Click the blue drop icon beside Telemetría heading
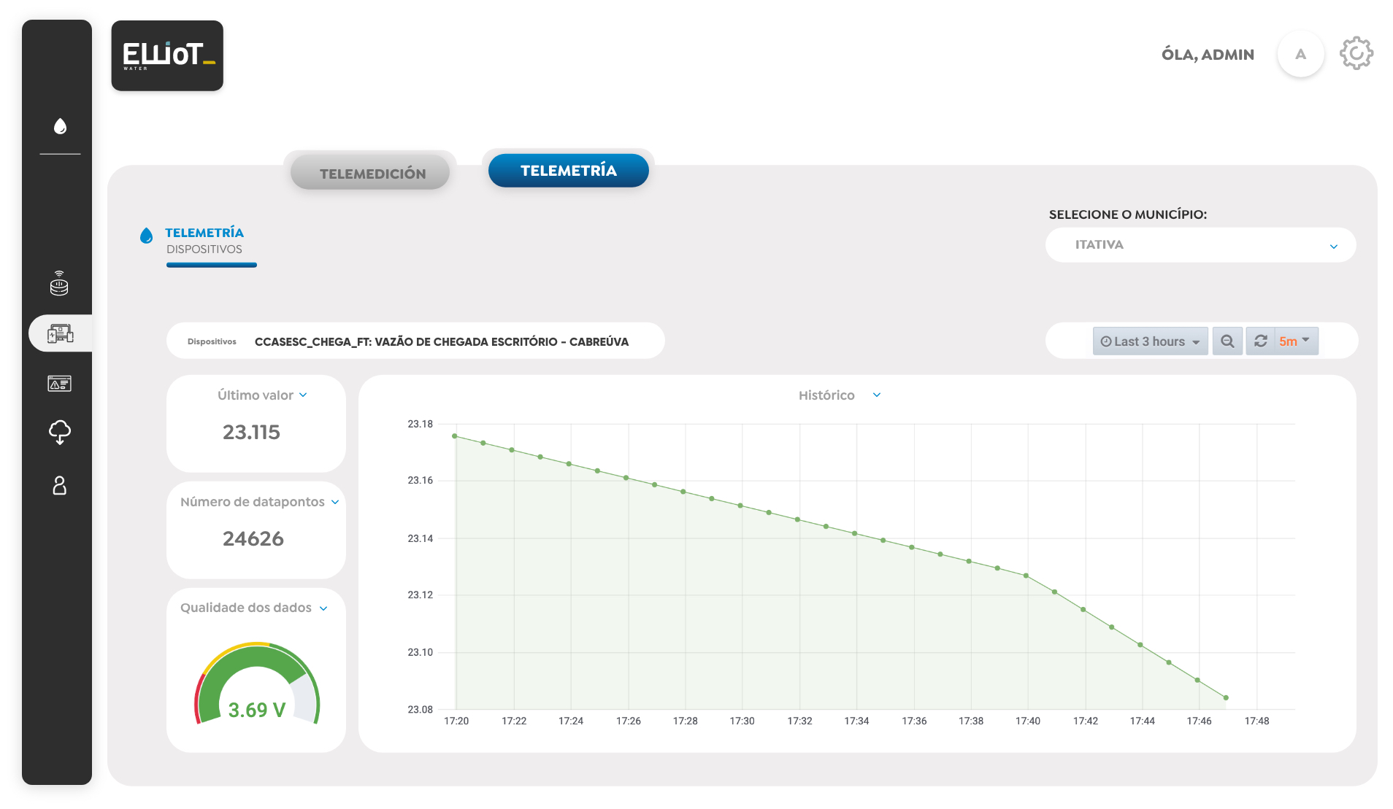Viewport: 1393px width, 809px height. point(146,235)
